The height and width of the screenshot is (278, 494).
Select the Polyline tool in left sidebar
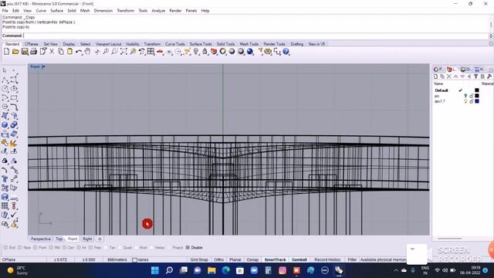coord(5,80)
